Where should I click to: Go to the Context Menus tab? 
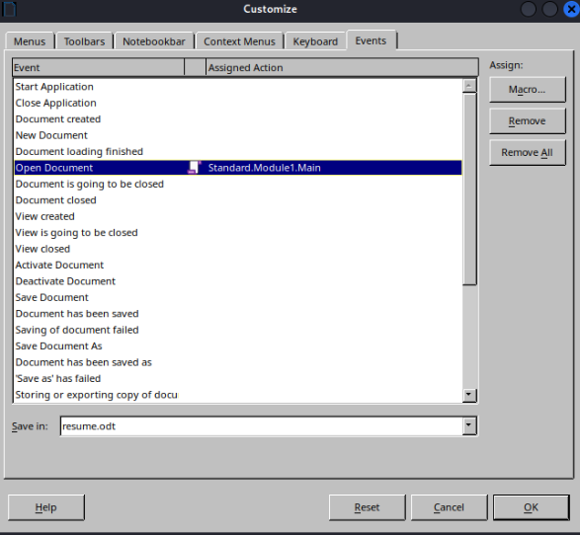click(239, 41)
